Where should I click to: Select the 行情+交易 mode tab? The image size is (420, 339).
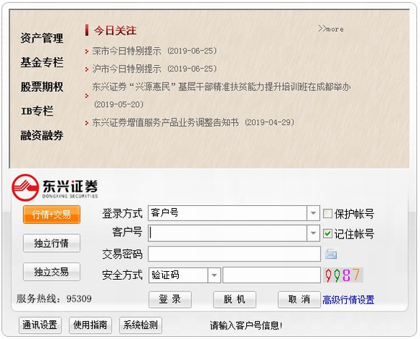(51, 215)
